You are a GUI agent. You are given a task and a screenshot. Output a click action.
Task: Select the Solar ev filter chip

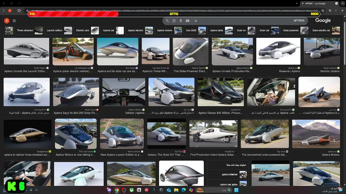[x=245, y=30]
